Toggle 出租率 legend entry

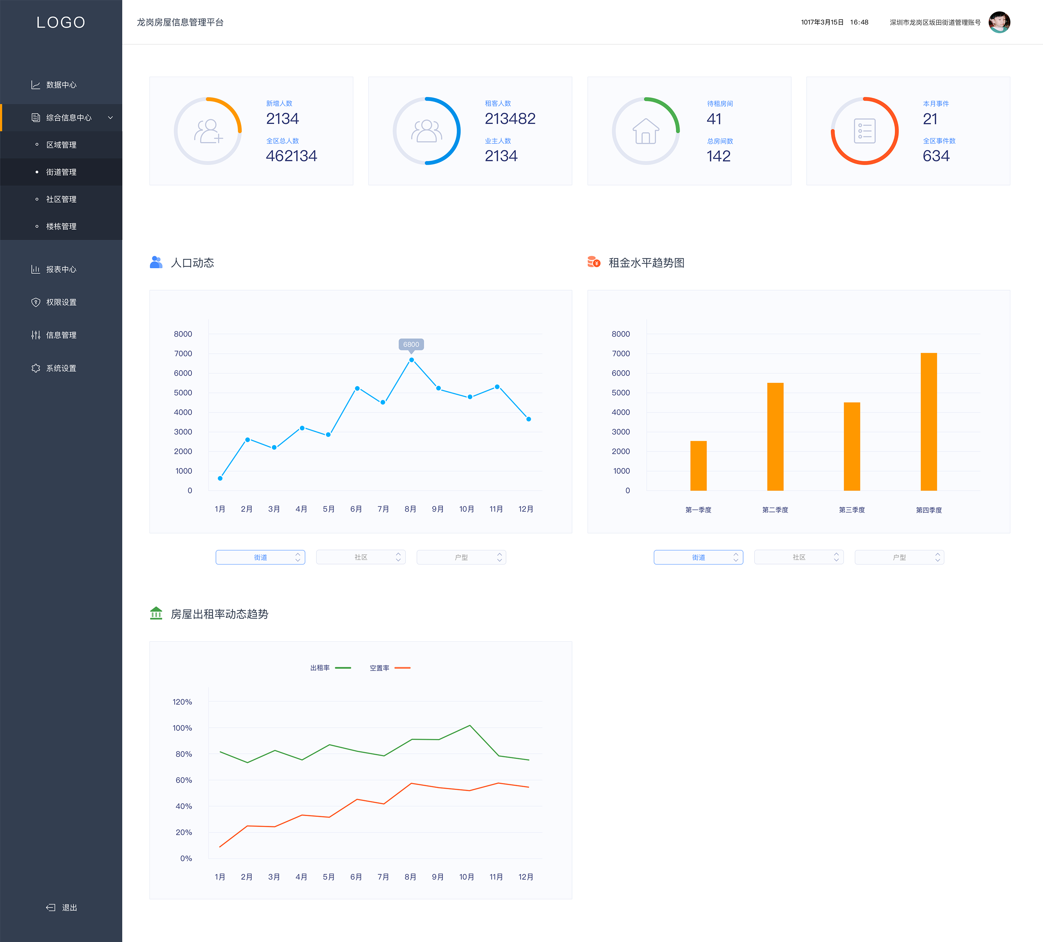pos(330,668)
